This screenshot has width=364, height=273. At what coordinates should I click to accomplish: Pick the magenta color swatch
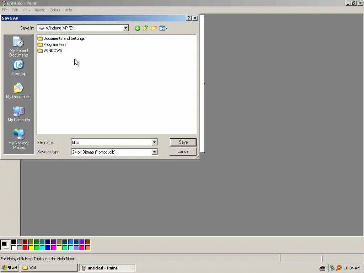pos(53,248)
